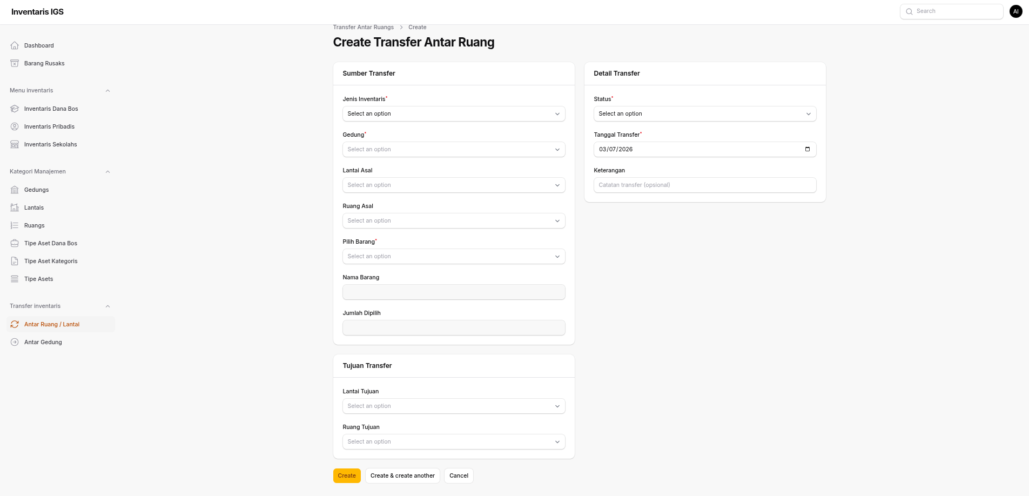Click the Transfer Antar Ruangs breadcrumb link
The width and height of the screenshot is (1029, 496).
363,27
